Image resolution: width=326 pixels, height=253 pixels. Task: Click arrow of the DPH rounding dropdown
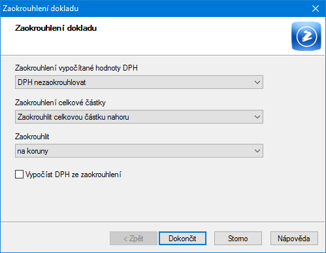[257, 82]
